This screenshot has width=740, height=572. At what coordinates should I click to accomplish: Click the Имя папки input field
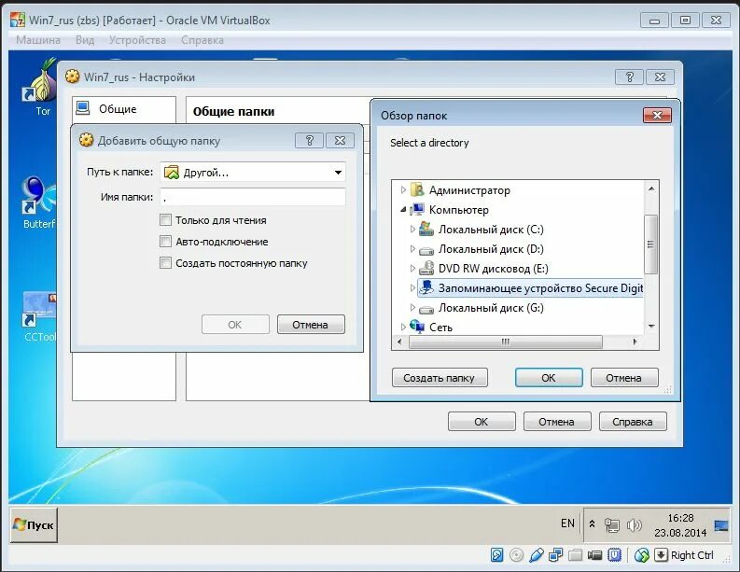253,197
